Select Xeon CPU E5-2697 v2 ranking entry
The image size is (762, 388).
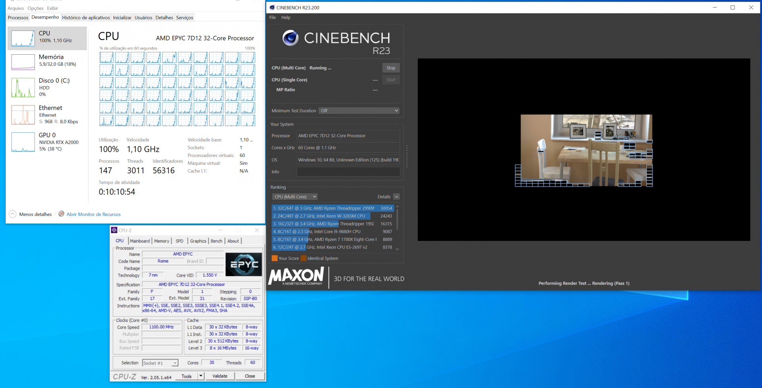(333, 247)
